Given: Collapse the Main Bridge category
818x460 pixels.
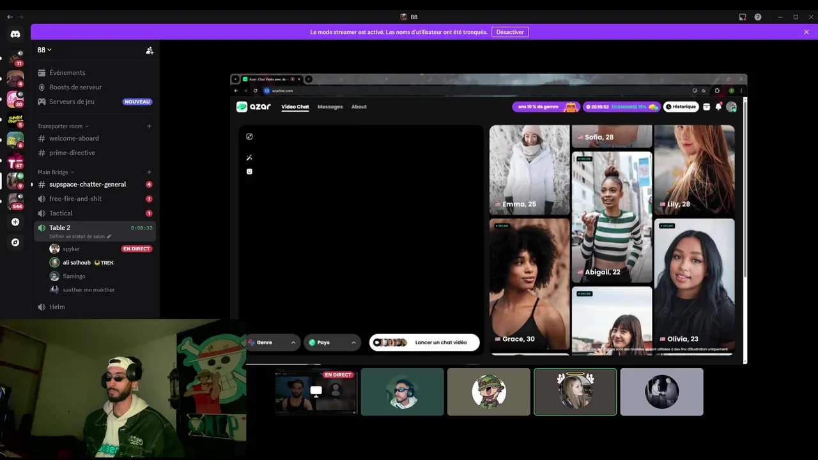Looking at the screenshot, I should pyautogui.click(x=56, y=172).
